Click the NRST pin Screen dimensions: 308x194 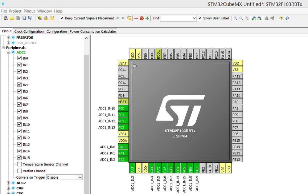(x=123, y=102)
